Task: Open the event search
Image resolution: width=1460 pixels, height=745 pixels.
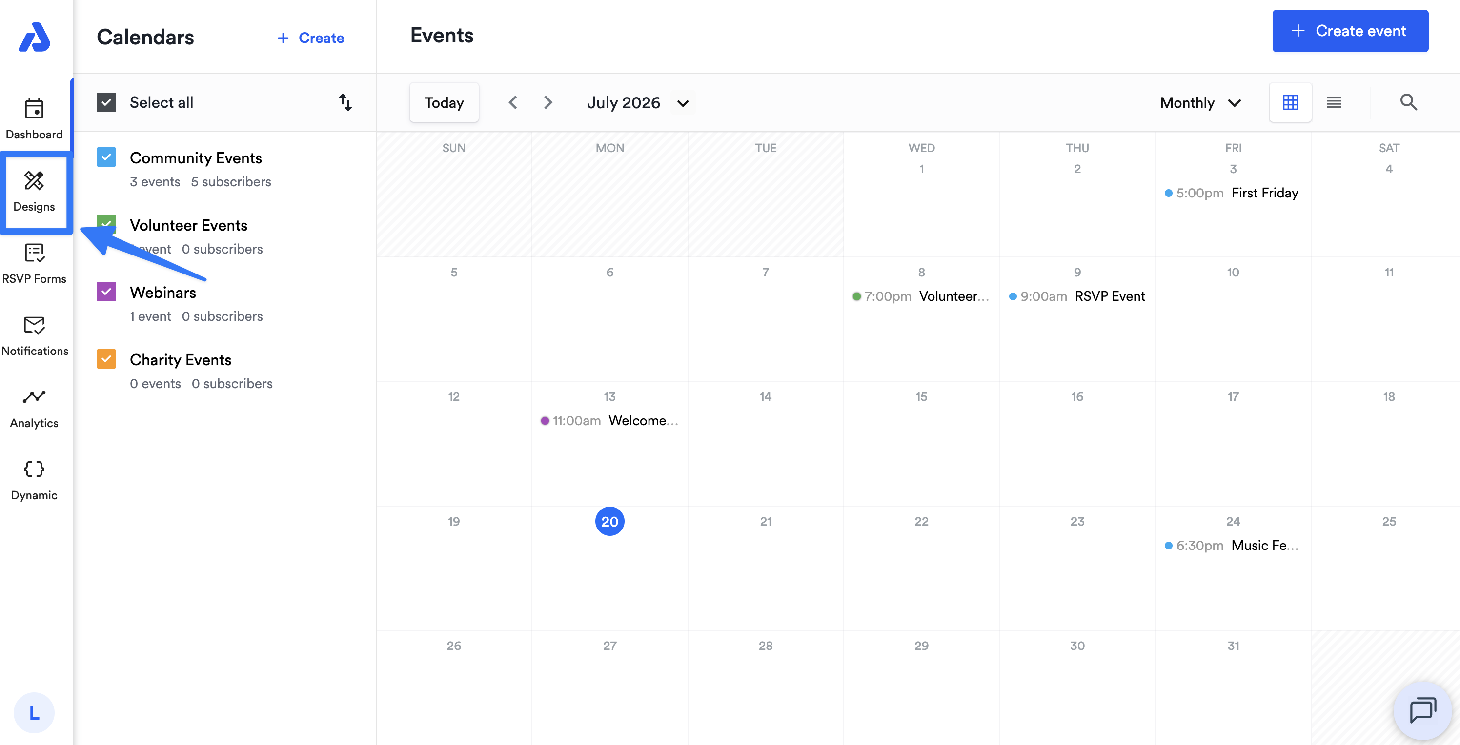Action: pyautogui.click(x=1408, y=102)
